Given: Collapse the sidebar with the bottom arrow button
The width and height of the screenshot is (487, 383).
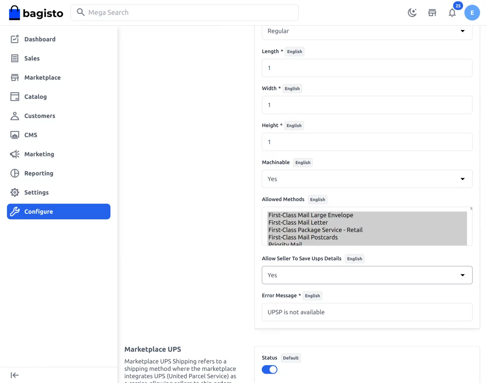Looking at the screenshot, I should pos(15,375).
